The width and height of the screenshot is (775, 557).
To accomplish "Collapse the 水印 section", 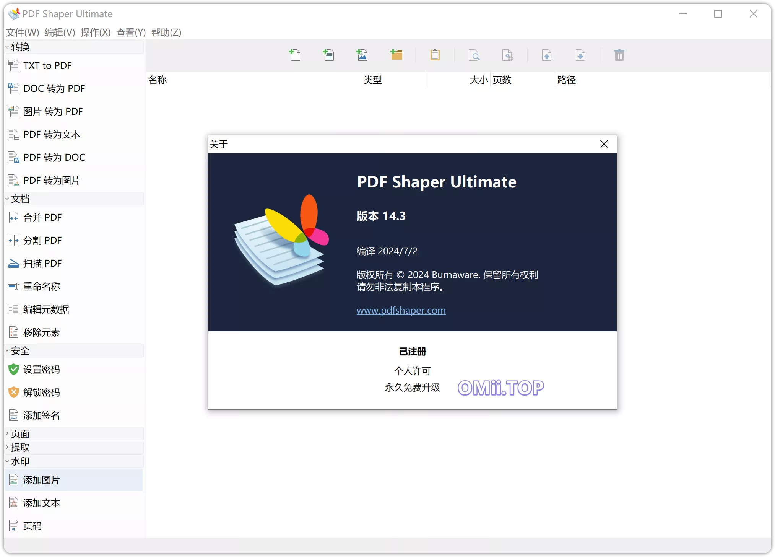I will pos(7,461).
